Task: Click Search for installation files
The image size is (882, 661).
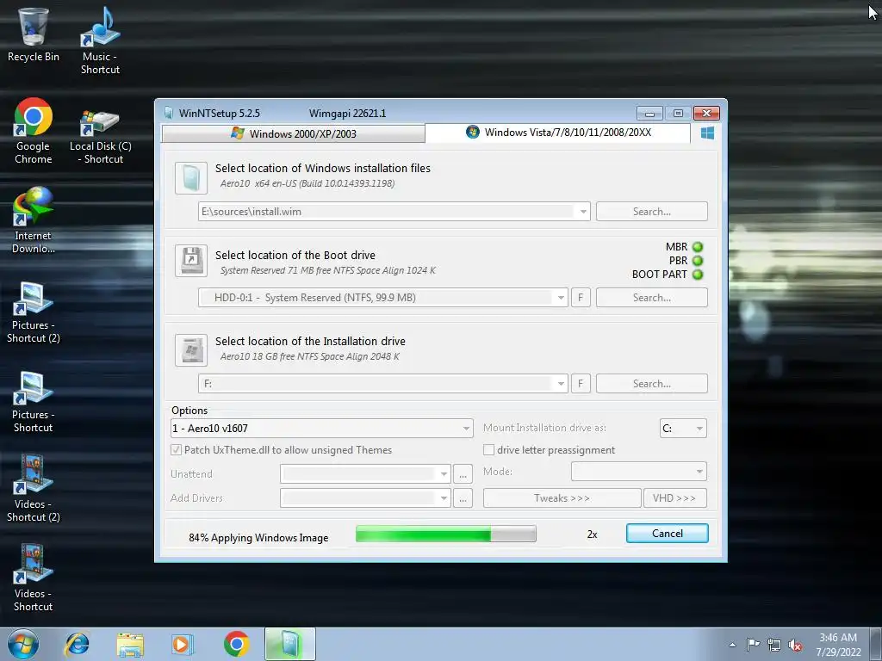Action: pos(651,212)
